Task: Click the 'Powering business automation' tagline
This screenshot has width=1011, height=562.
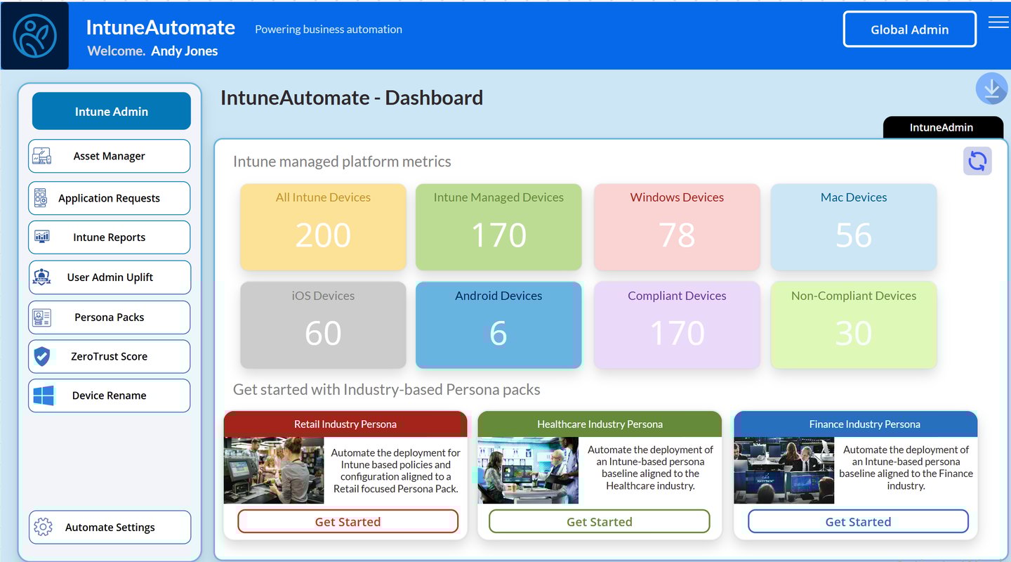Action: tap(329, 30)
